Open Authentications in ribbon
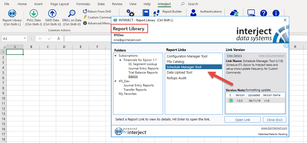 pos(211,12)
